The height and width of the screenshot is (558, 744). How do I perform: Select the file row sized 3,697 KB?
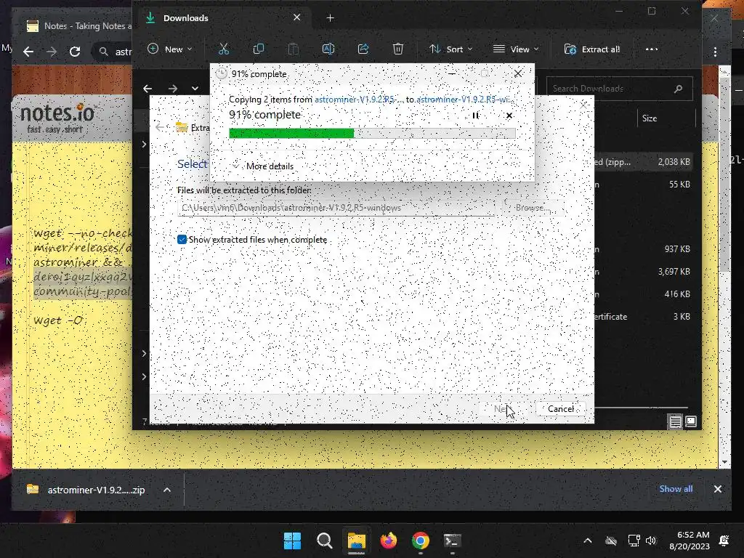(644, 272)
